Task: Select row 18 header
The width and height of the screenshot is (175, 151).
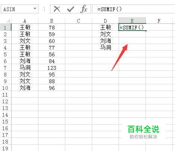Action: [6, 141]
